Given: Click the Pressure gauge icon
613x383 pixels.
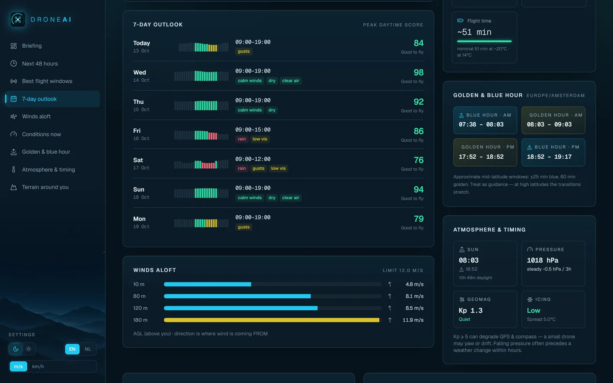Looking at the screenshot, I should pos(530,250).
